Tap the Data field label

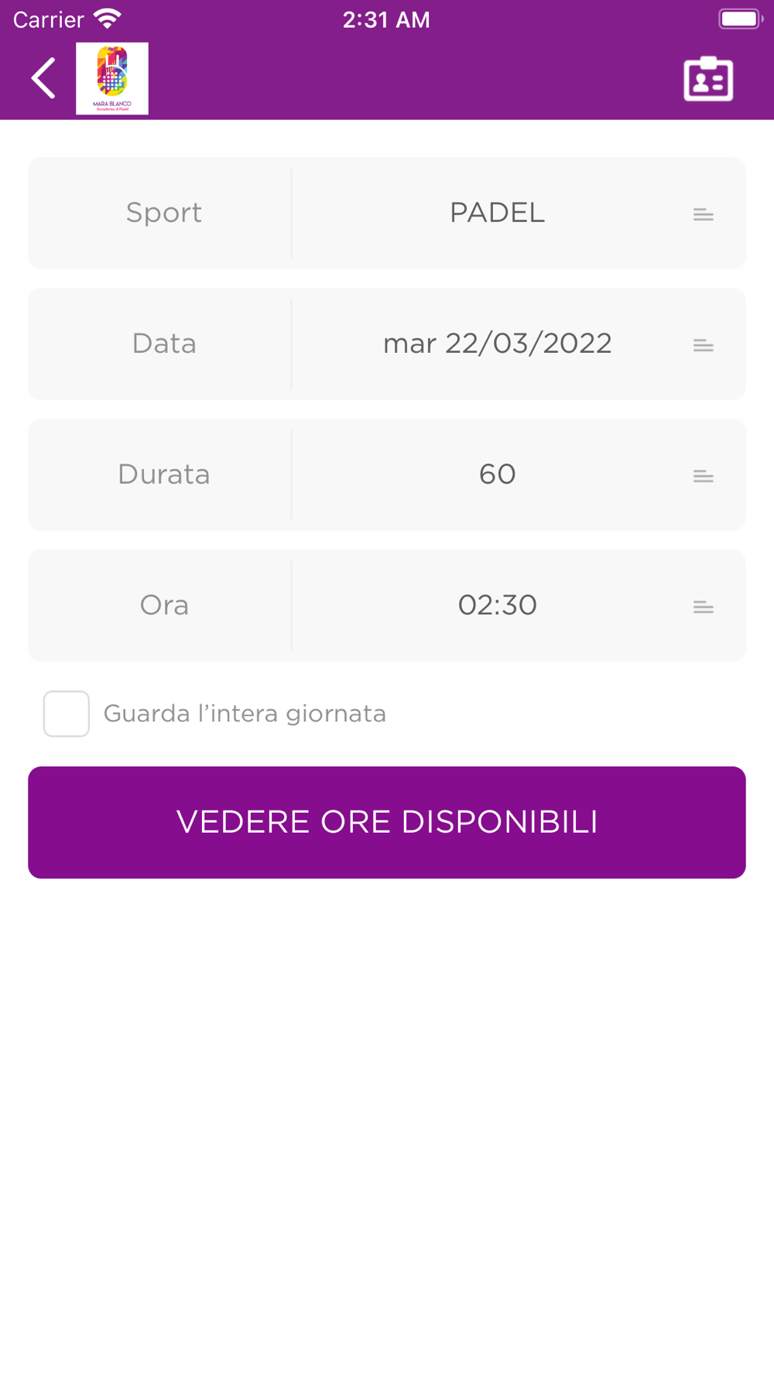[x=164, y=344]
